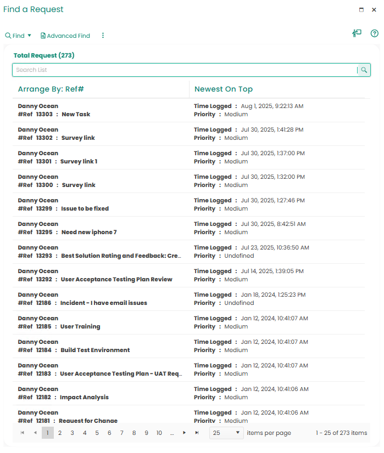Open request 13303 New Task
Image resolution: width=384 pixels, height=453 pixels.
click(75, 115)
